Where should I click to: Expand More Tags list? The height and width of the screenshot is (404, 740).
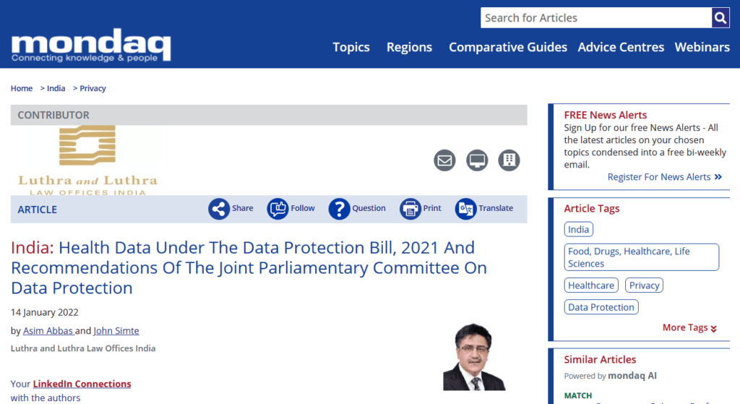689,327
